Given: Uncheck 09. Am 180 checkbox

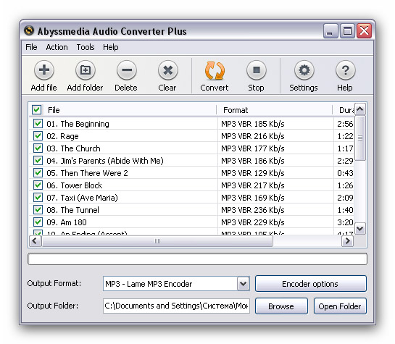Looking at the screenshot, I should point(38,222).
